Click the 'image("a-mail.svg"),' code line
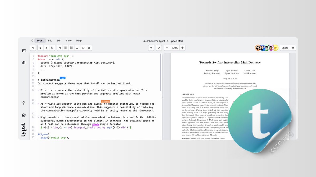The image size is (316, 177). (55, 137)
